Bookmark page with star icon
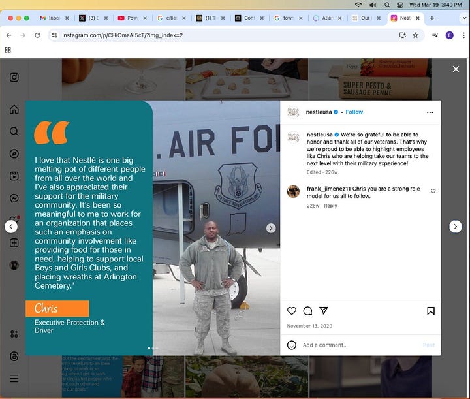Screen dimensions: 470x399 pos(415,35)
